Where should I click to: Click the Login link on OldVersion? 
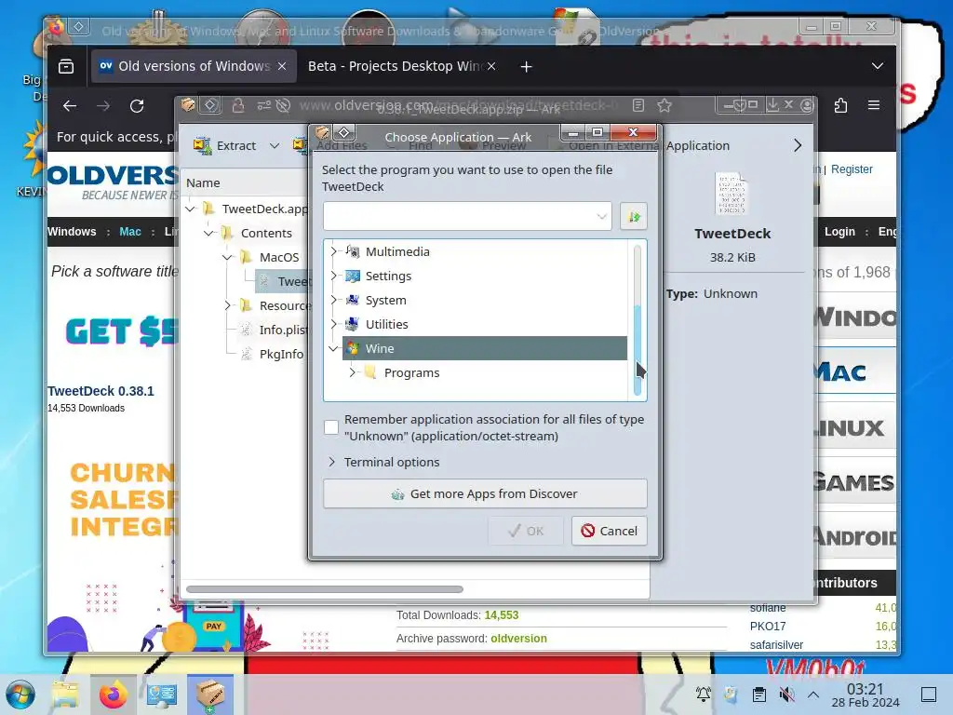839,232
